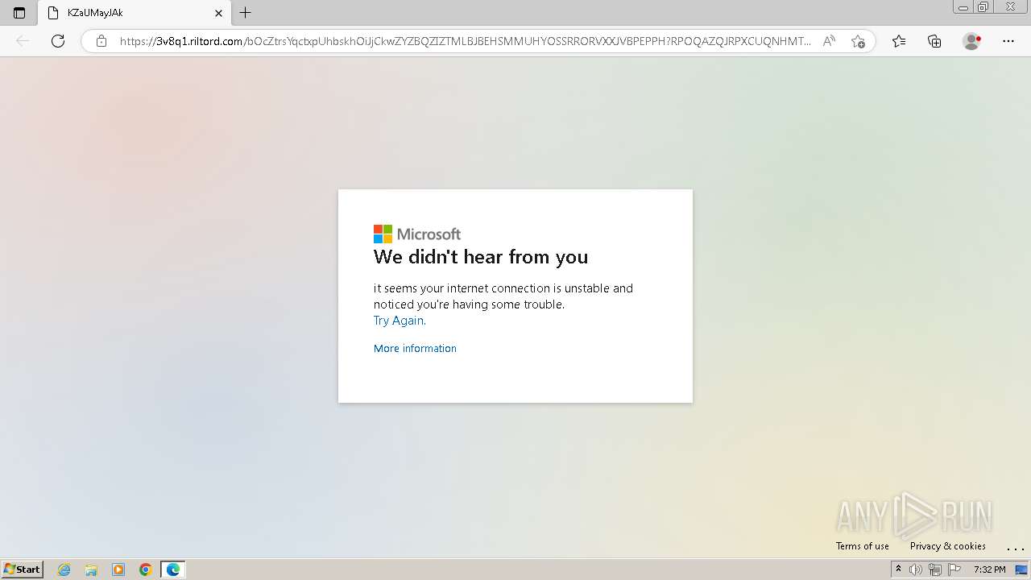Refresh the page
This screenshot has width=1031, height=580.
tap(58, 41)
